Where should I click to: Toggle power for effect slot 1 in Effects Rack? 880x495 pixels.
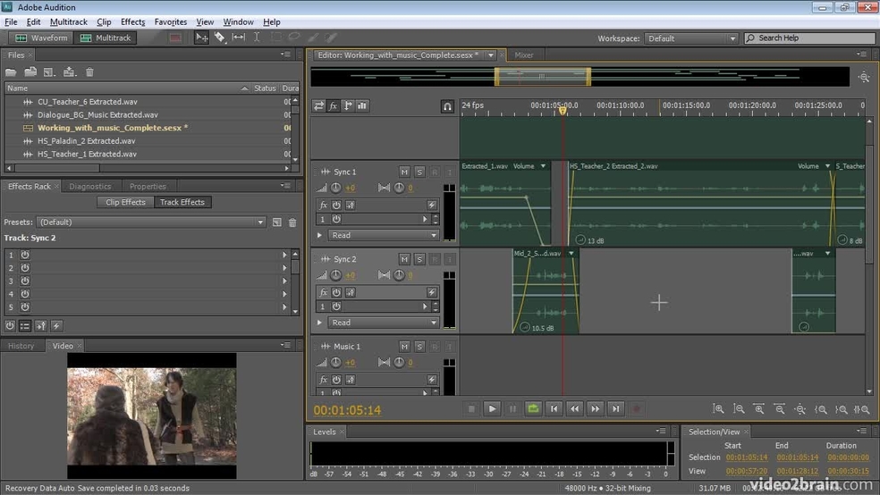pyautogui.click(x=25, y=255)
